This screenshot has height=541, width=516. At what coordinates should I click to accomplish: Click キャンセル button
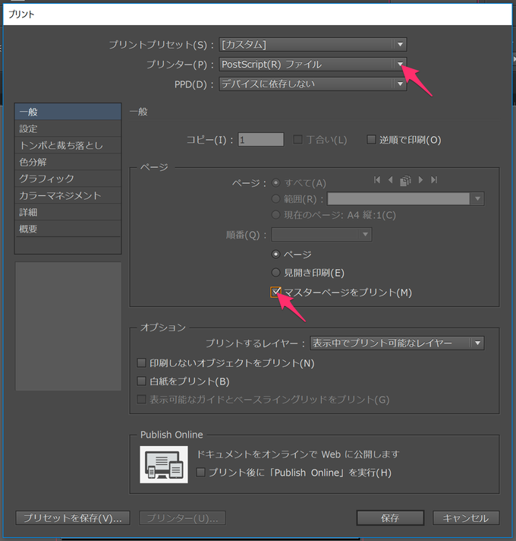466,518
